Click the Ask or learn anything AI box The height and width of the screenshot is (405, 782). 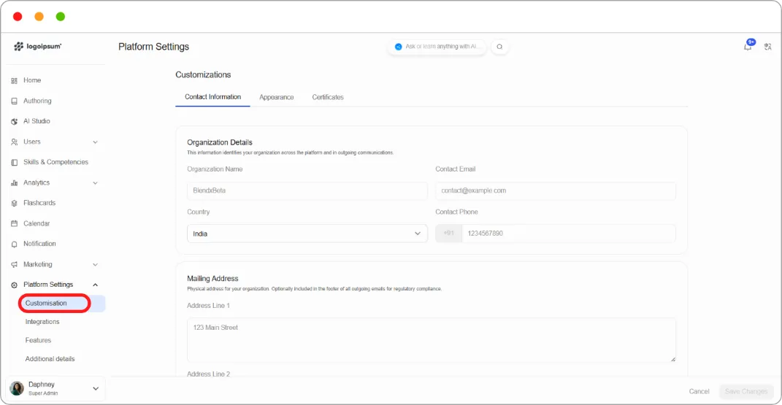tap(437, 47)
